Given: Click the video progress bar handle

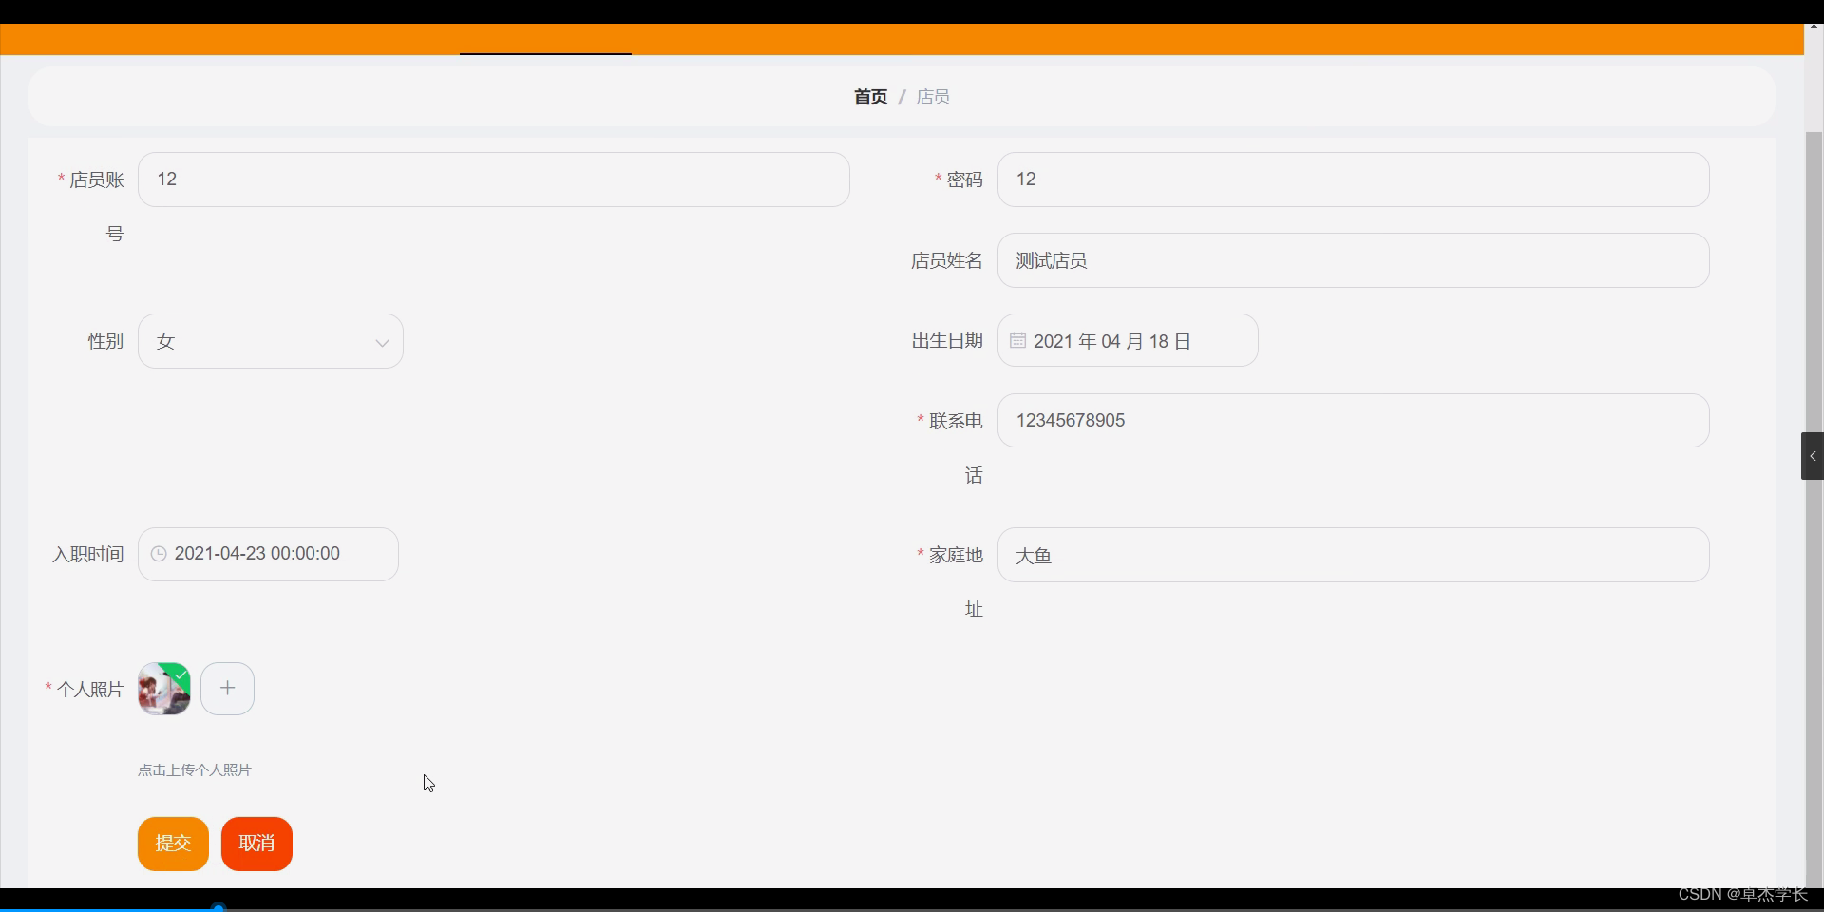Looking at the screenshot, I should (218, 908).
